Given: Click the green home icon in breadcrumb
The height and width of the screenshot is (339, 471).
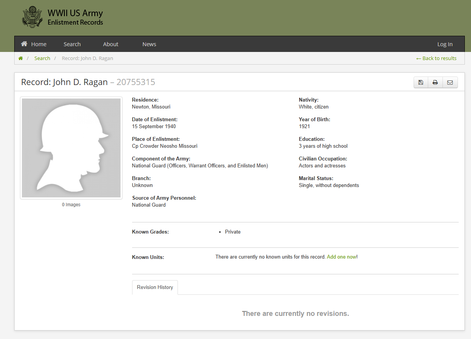Looking at the screenshot, I should [21, 58].
